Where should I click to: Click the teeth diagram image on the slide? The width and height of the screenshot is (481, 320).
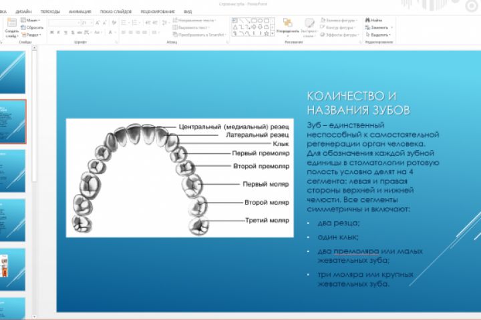(180, 178)
